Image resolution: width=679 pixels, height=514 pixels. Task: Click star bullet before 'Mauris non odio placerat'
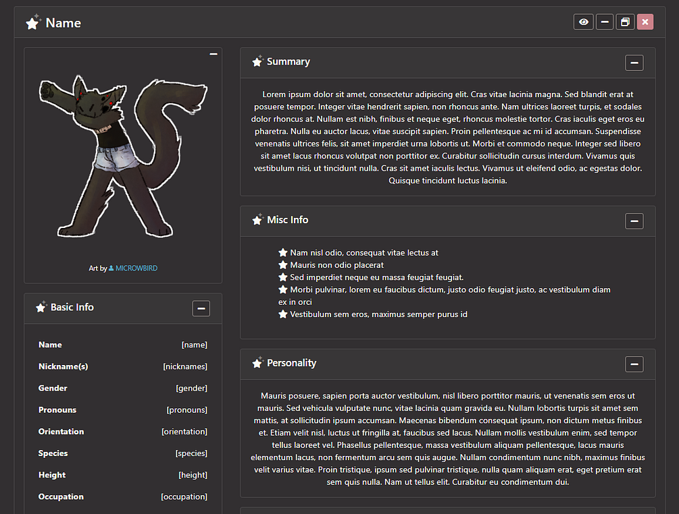pos(283,264)
